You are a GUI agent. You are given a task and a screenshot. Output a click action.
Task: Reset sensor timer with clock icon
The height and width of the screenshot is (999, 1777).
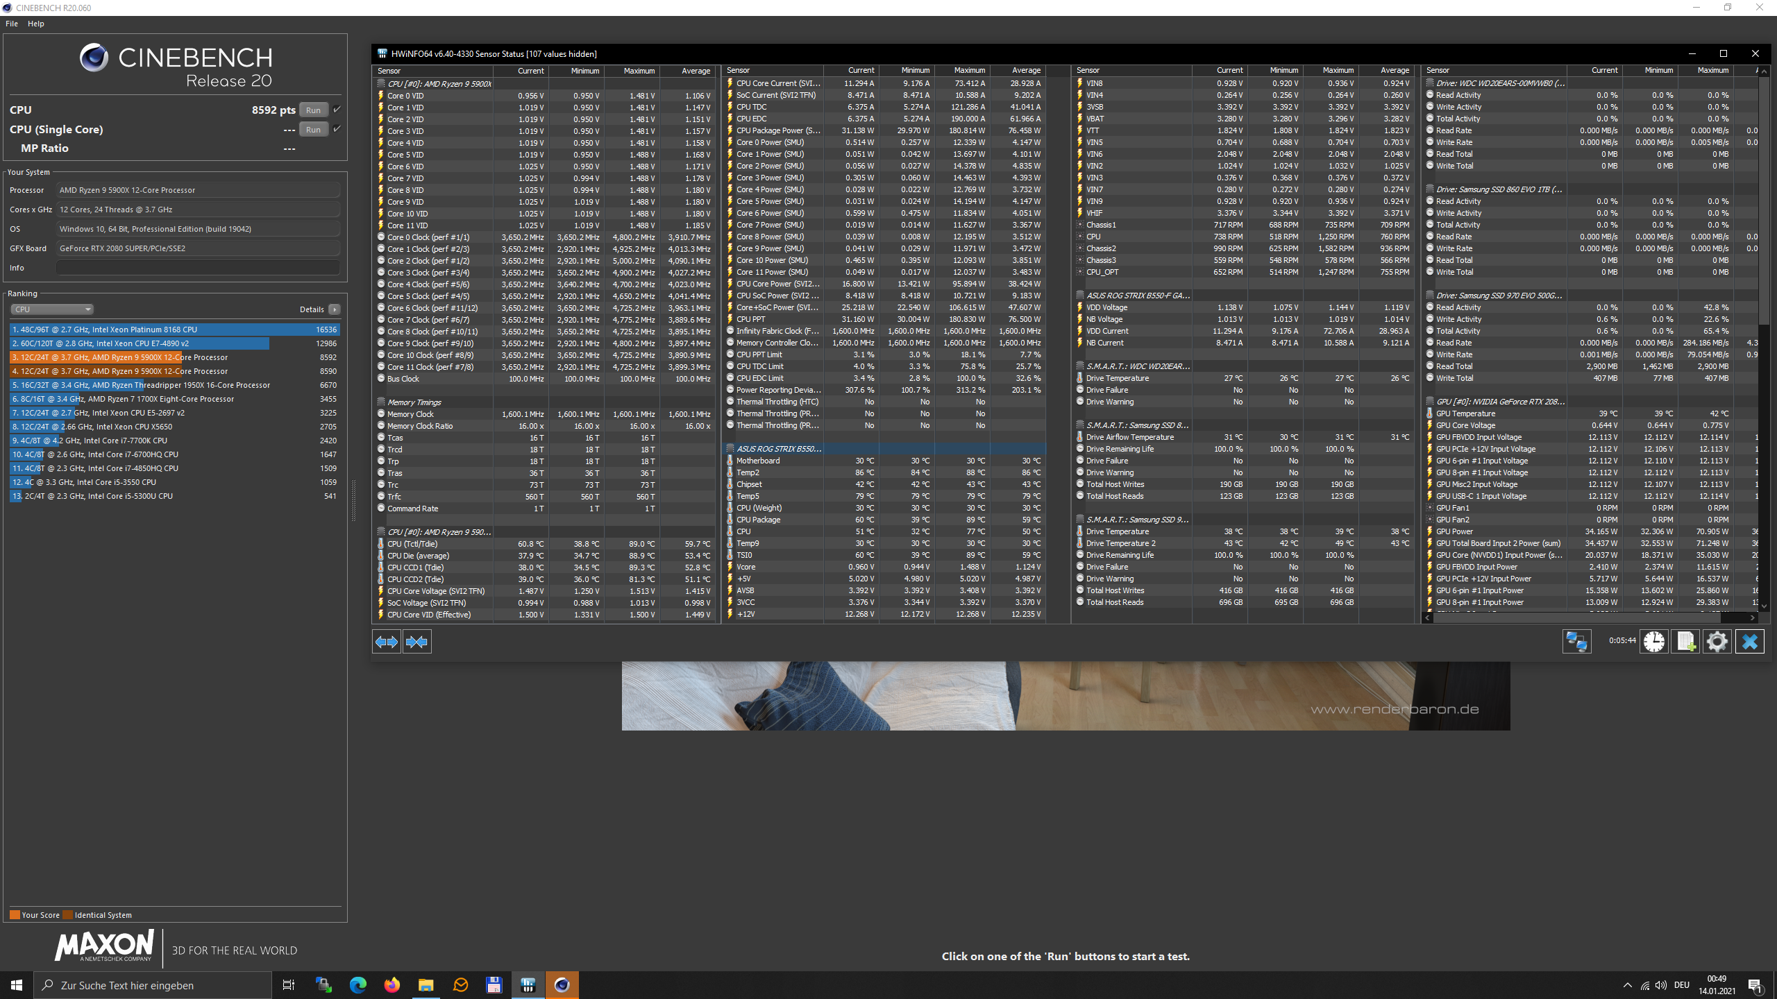tap(1654, 642)
